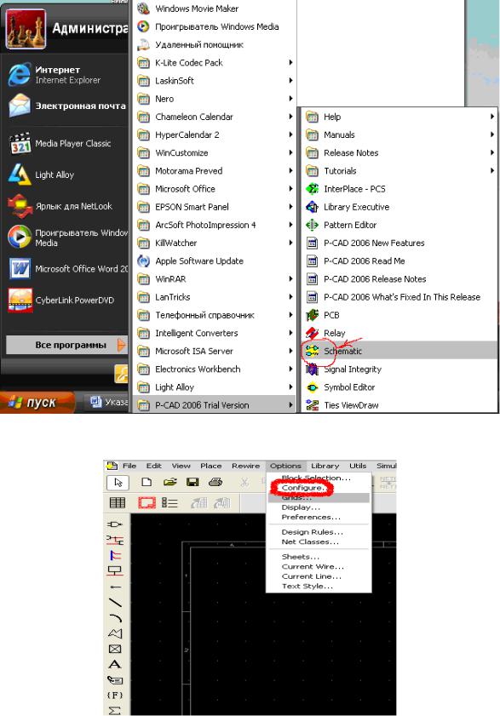
Task: Select the Place Arc tool
Action: tap(116, 618)
